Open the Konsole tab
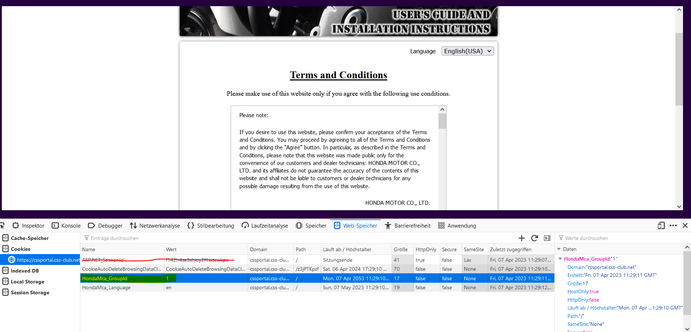 tap(66, 225)
